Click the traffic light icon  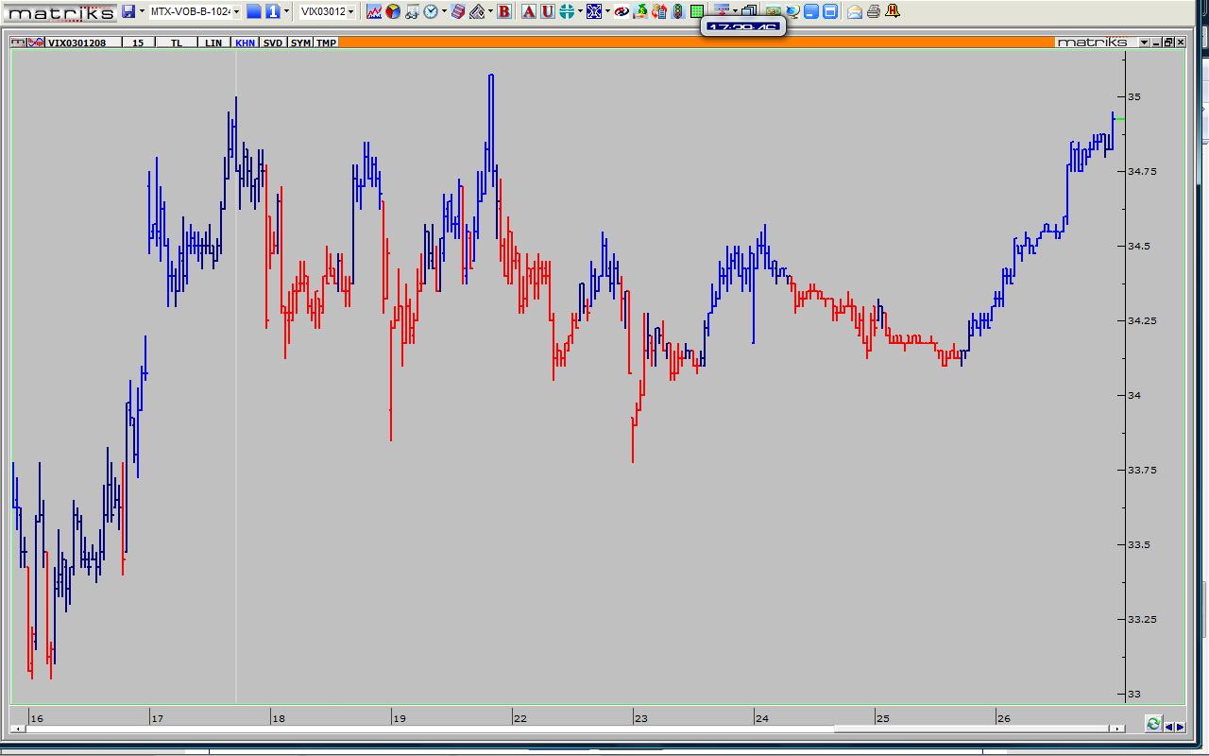[x=677, y=11]
